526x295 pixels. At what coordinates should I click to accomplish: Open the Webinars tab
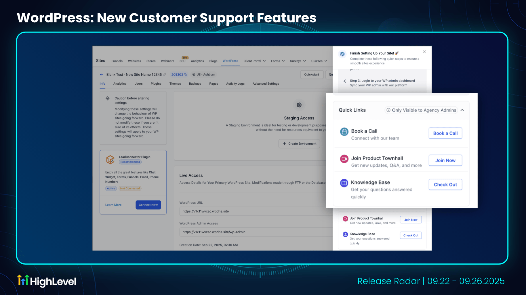(x=167, y=61)
